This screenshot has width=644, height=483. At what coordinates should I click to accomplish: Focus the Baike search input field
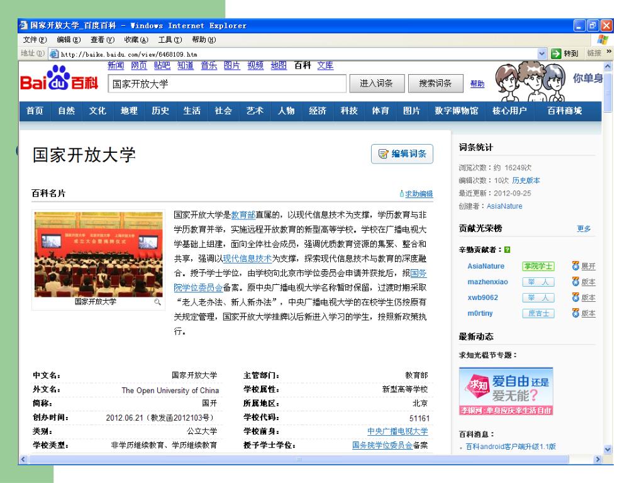coord(227,84)
